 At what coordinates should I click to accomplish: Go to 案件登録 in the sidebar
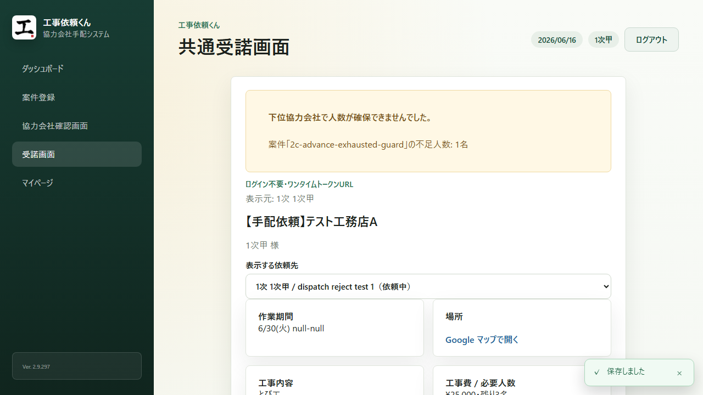click(77, 97)
